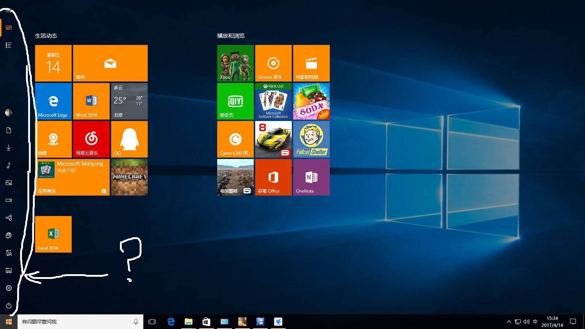Open the user account avatar

[9, 113]
